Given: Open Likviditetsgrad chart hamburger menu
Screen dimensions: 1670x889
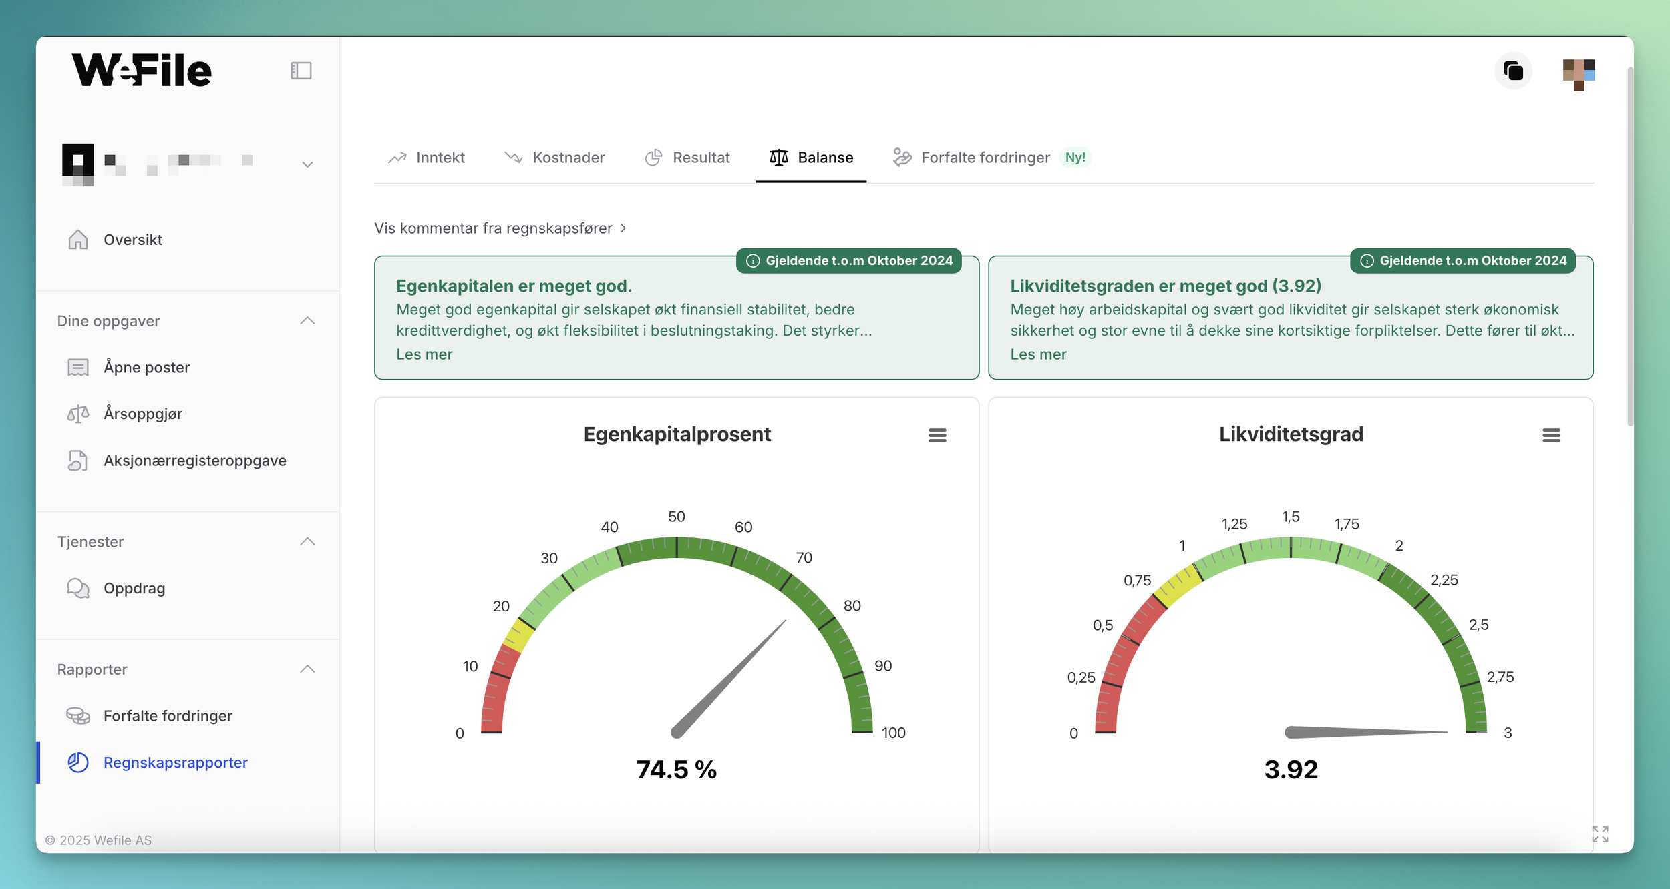Looking at the screenshot, I should [x=1551, y=436].
